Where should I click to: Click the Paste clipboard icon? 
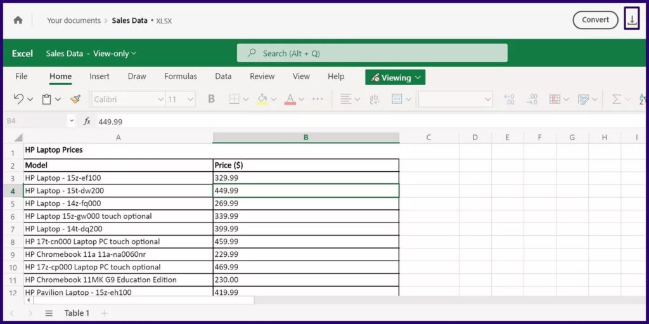[x=46, y=99]
